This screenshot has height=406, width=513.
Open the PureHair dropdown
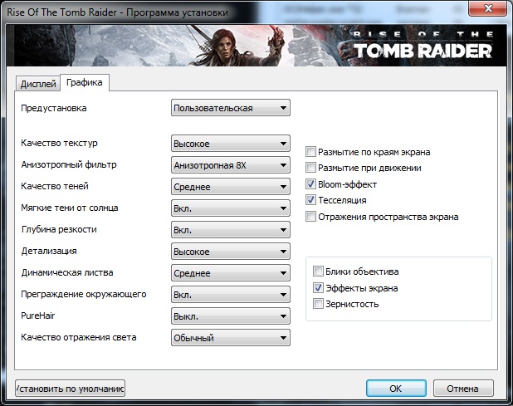tap(231, 316)
